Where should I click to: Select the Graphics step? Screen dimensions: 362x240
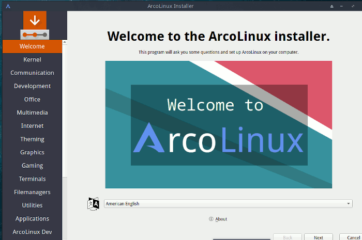(32, 152)
